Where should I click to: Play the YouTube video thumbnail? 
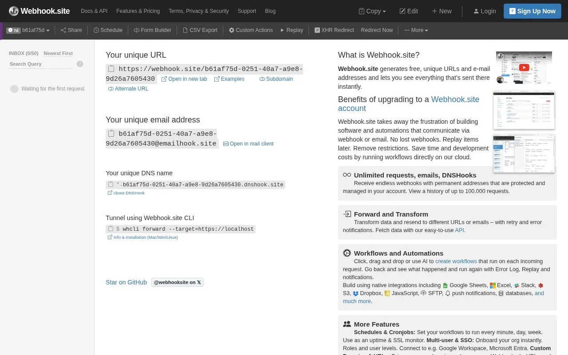click(524, 67)
